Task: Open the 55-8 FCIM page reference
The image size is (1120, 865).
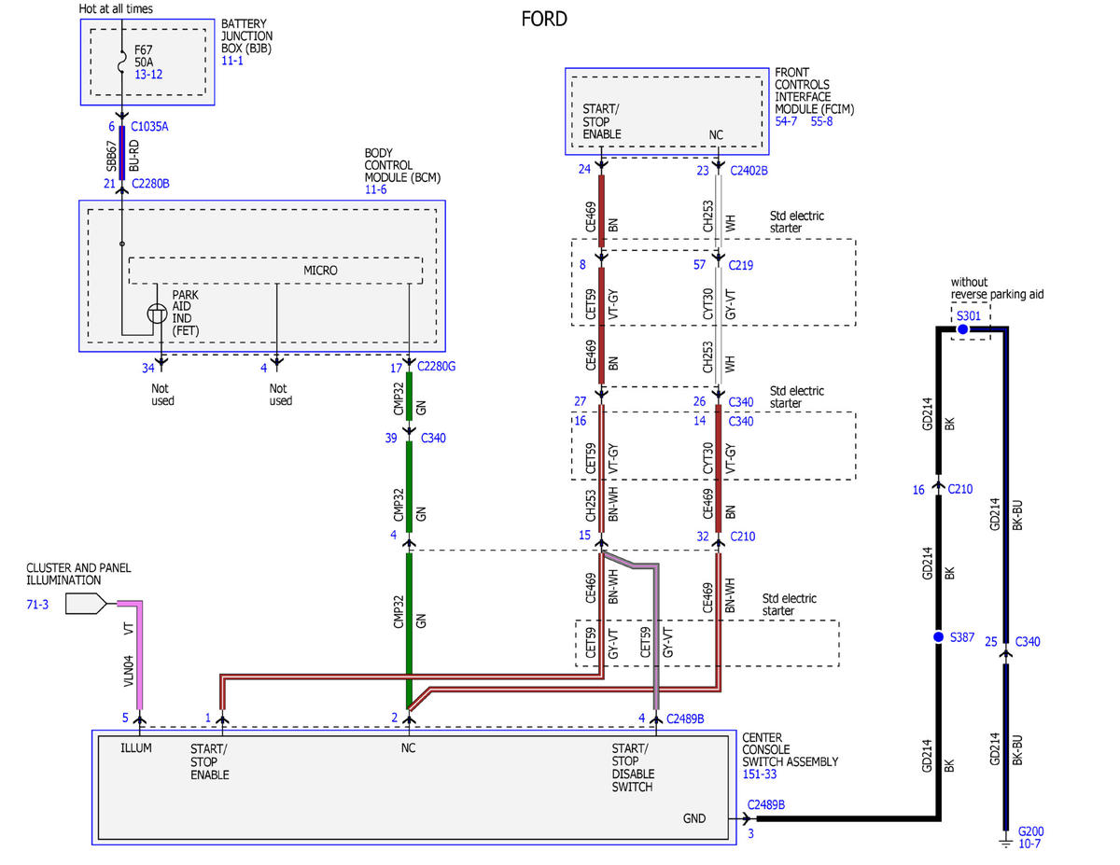Action: pyautogui.click(x=821, y=121)
